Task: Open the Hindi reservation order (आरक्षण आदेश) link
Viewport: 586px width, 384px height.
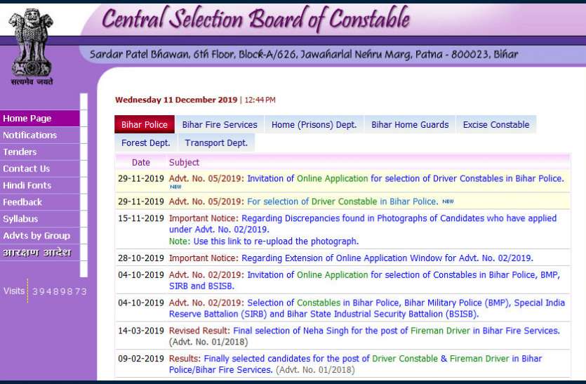Action: (39, 253)
